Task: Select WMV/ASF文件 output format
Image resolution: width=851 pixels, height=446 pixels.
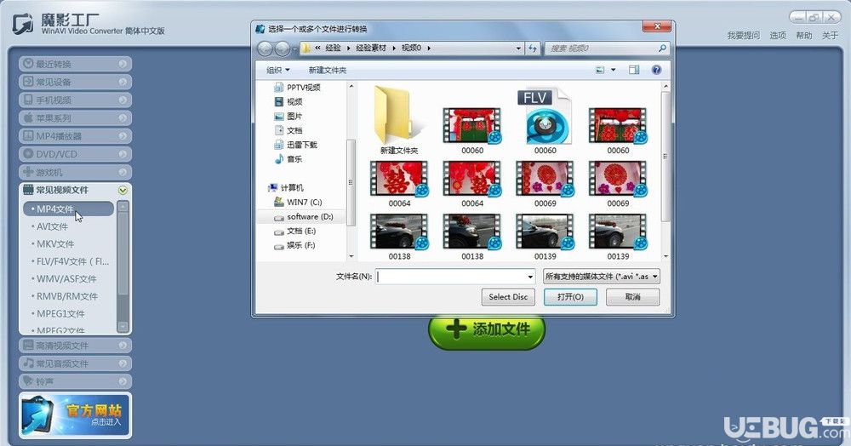Action: click(x=66, y=278)
